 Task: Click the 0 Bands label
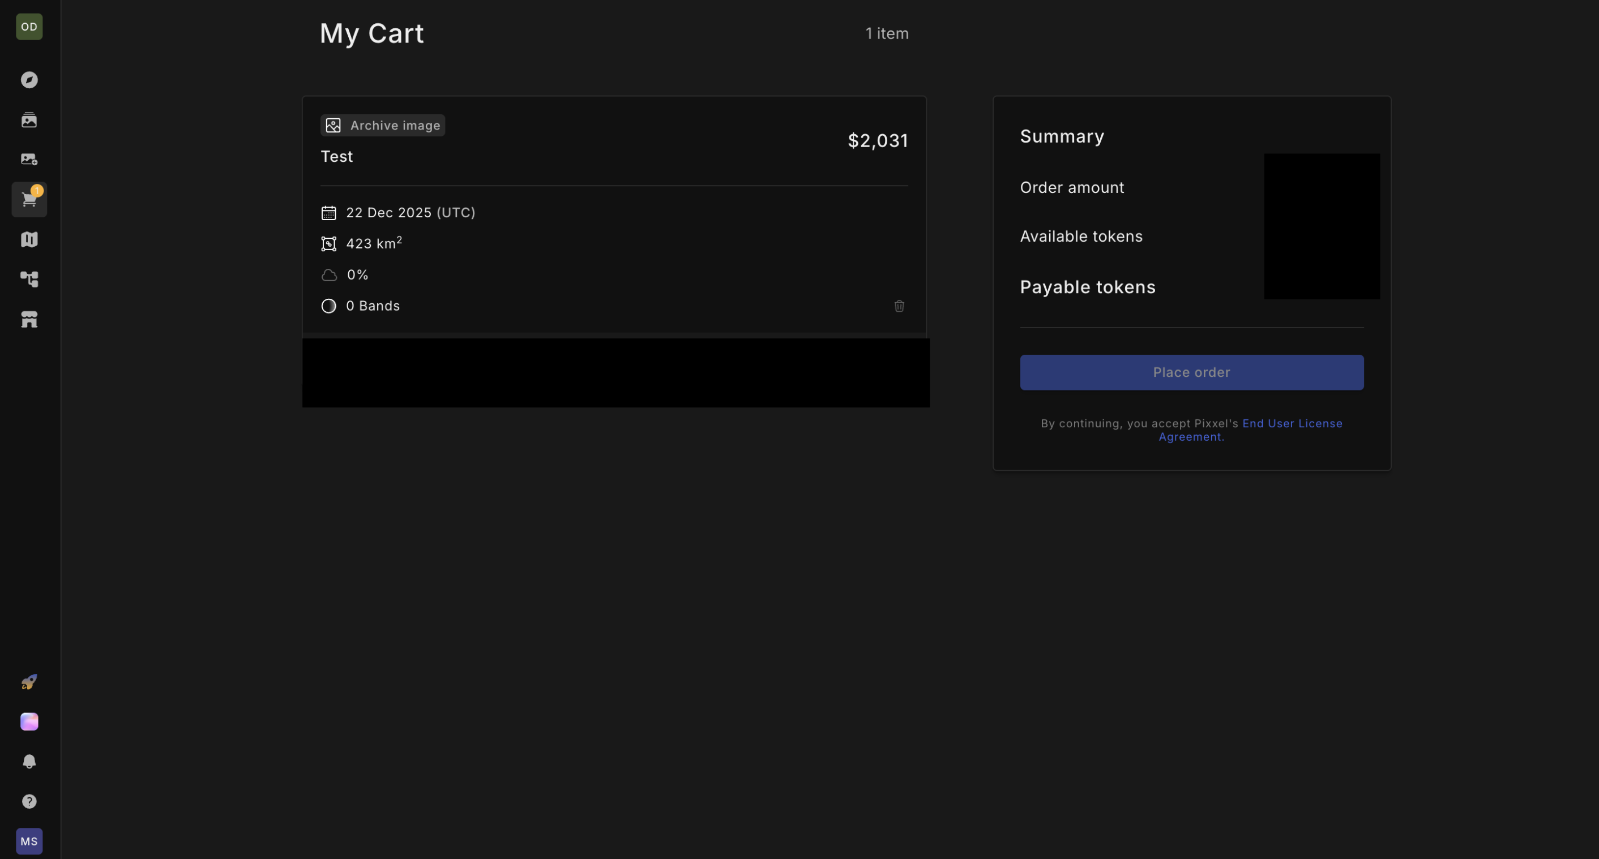[x=373, y=306]
